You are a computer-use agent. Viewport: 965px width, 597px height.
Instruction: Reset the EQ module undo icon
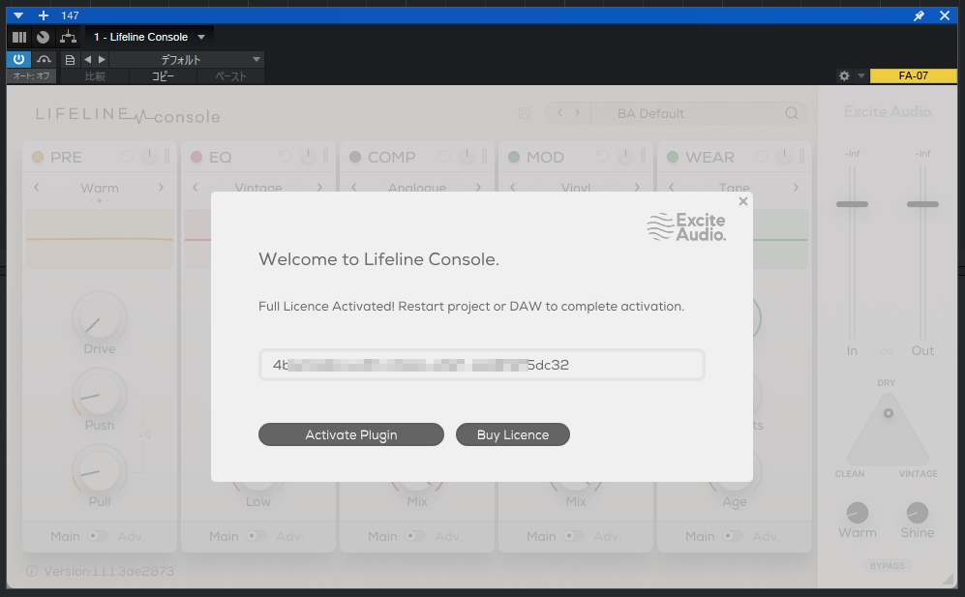pyautogui.click(x=285, y=157)
